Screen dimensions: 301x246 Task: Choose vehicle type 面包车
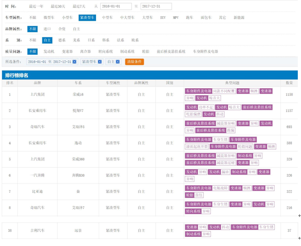pos(206,18)
